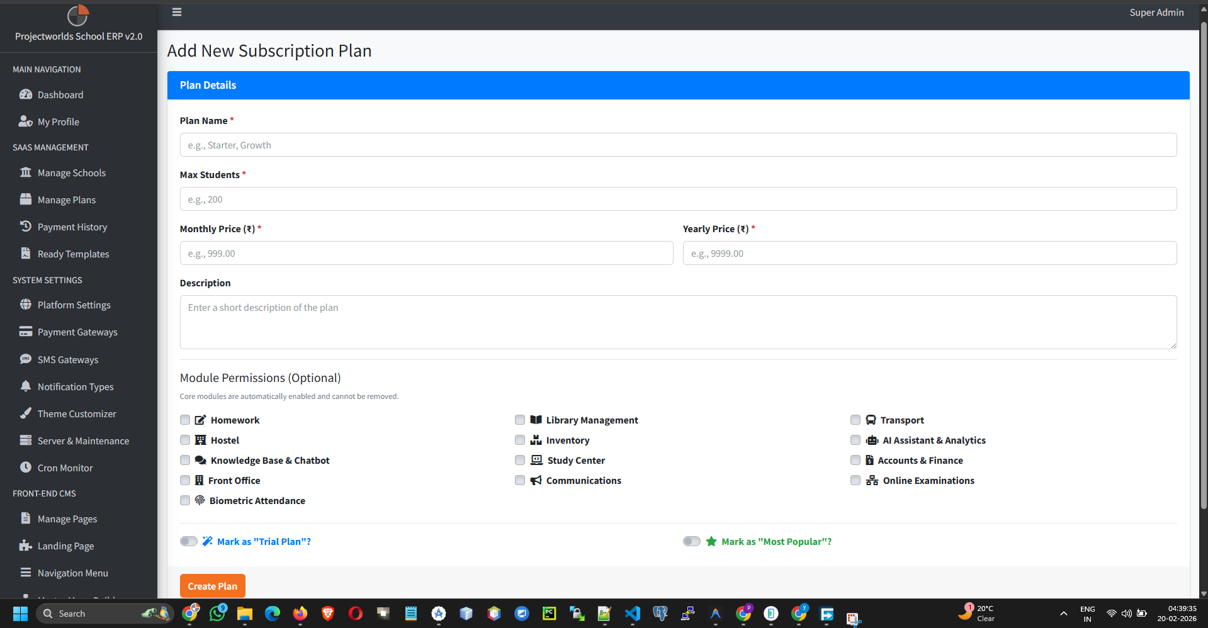Image resolution: width=1208 pixels, height=628 pixels.
Task: Collapse the sidebar using the hamburger icon
Action: tap(176, 11)
